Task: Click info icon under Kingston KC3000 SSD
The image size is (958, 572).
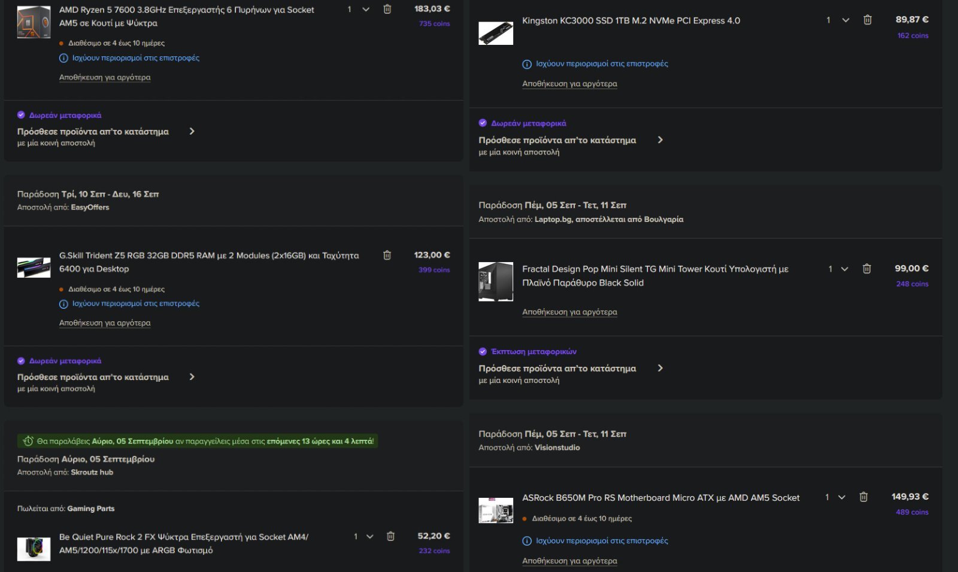Action: click(x=527, y=64)
